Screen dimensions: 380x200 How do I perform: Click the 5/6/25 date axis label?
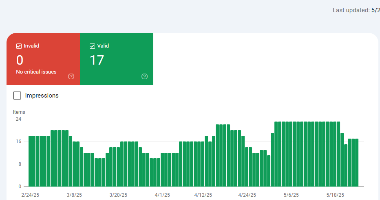tap(291, 195)
